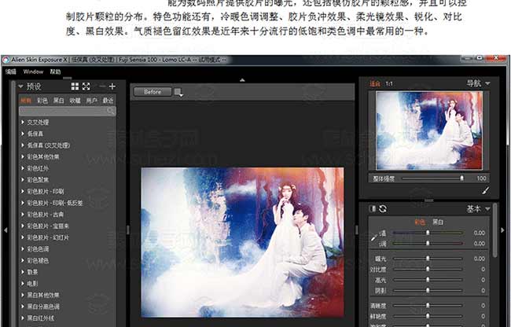The image size is (511, 327).
Task: Toggle the Basic panel on/off switch
Action: (373, 209)
